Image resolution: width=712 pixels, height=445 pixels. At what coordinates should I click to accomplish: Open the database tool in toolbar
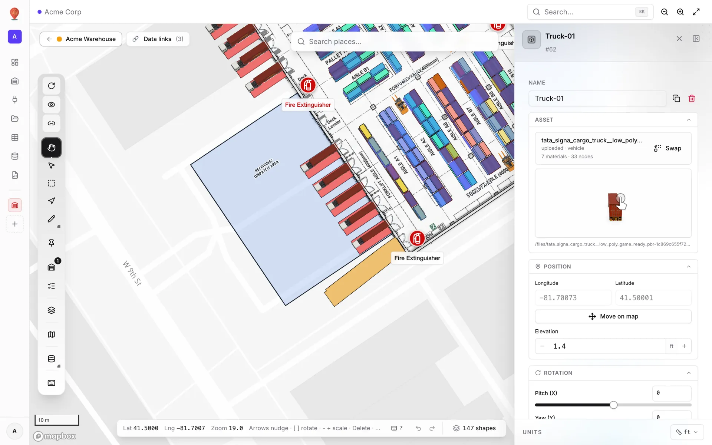point(52,359)
